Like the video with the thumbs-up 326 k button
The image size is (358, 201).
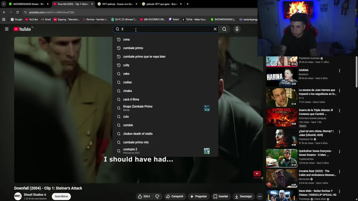click(x=144, y=196)
